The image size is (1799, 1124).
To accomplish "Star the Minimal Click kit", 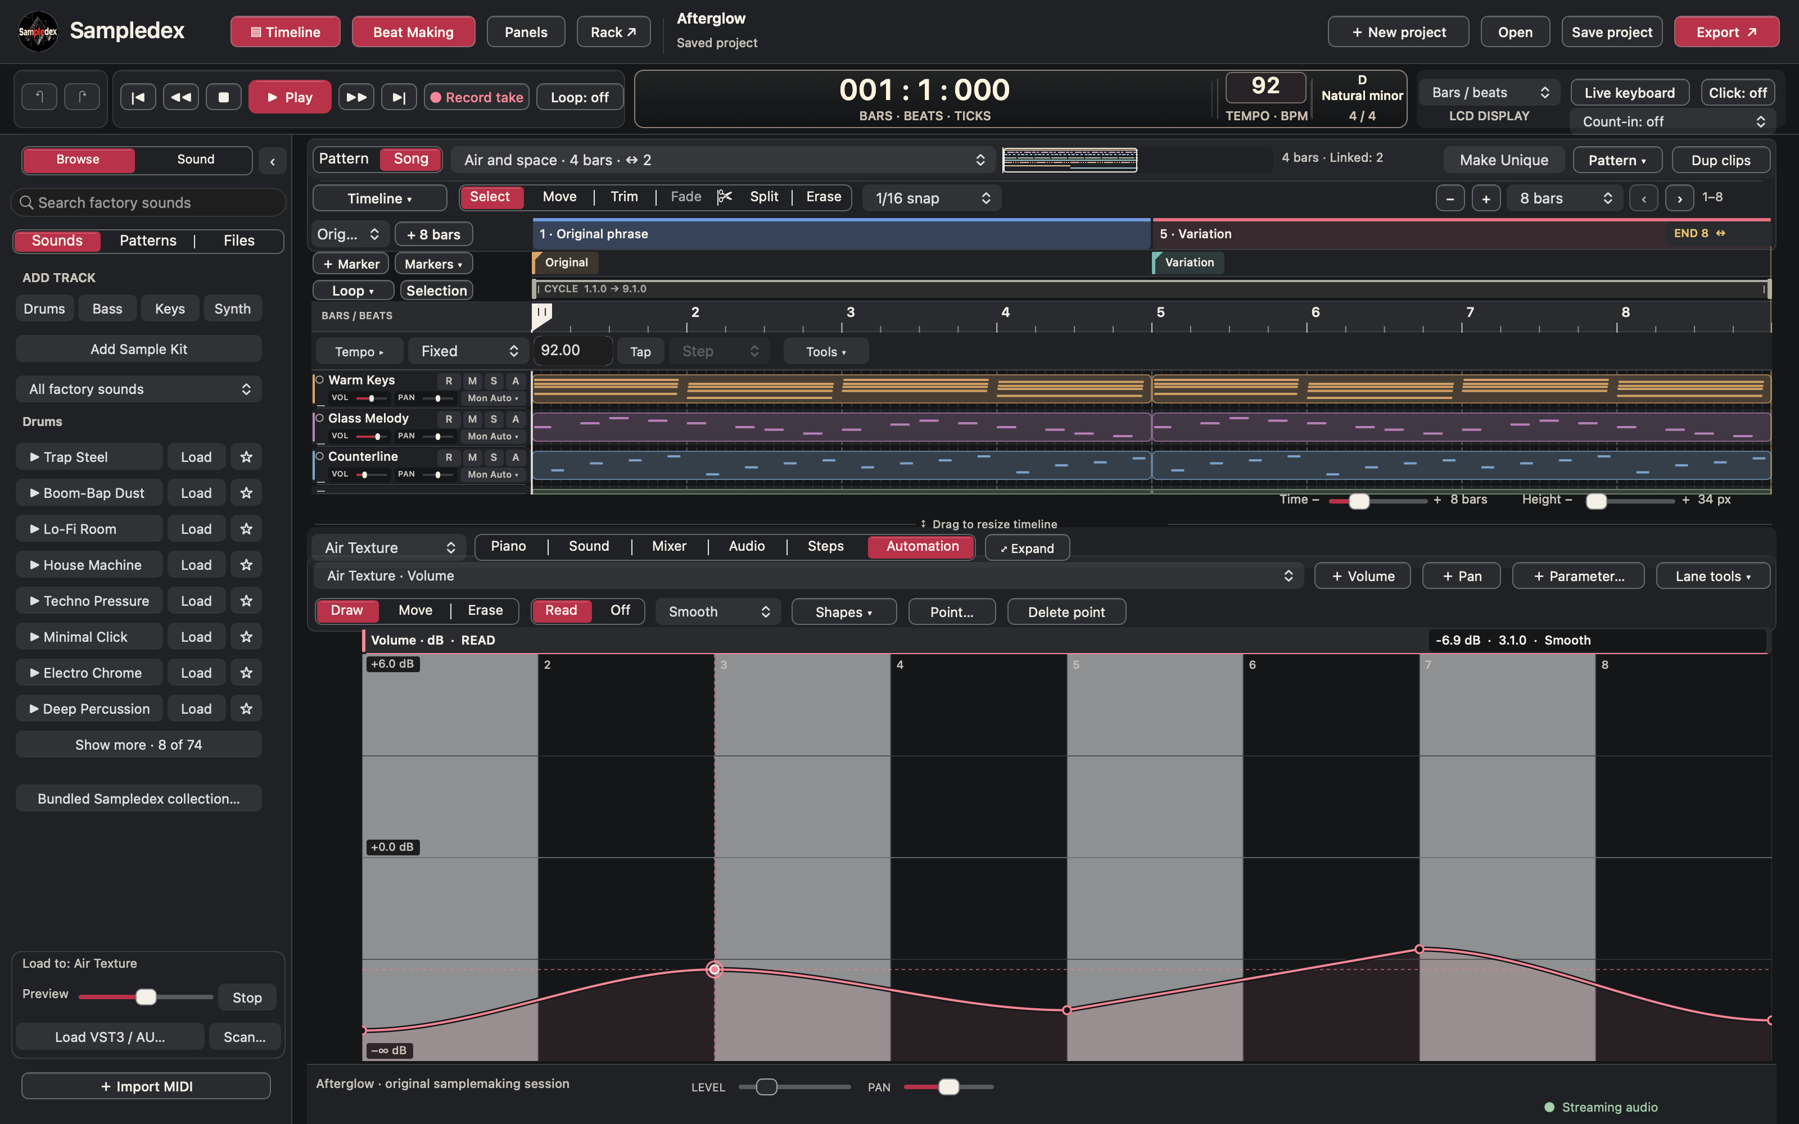I will (x=246, y=636).
